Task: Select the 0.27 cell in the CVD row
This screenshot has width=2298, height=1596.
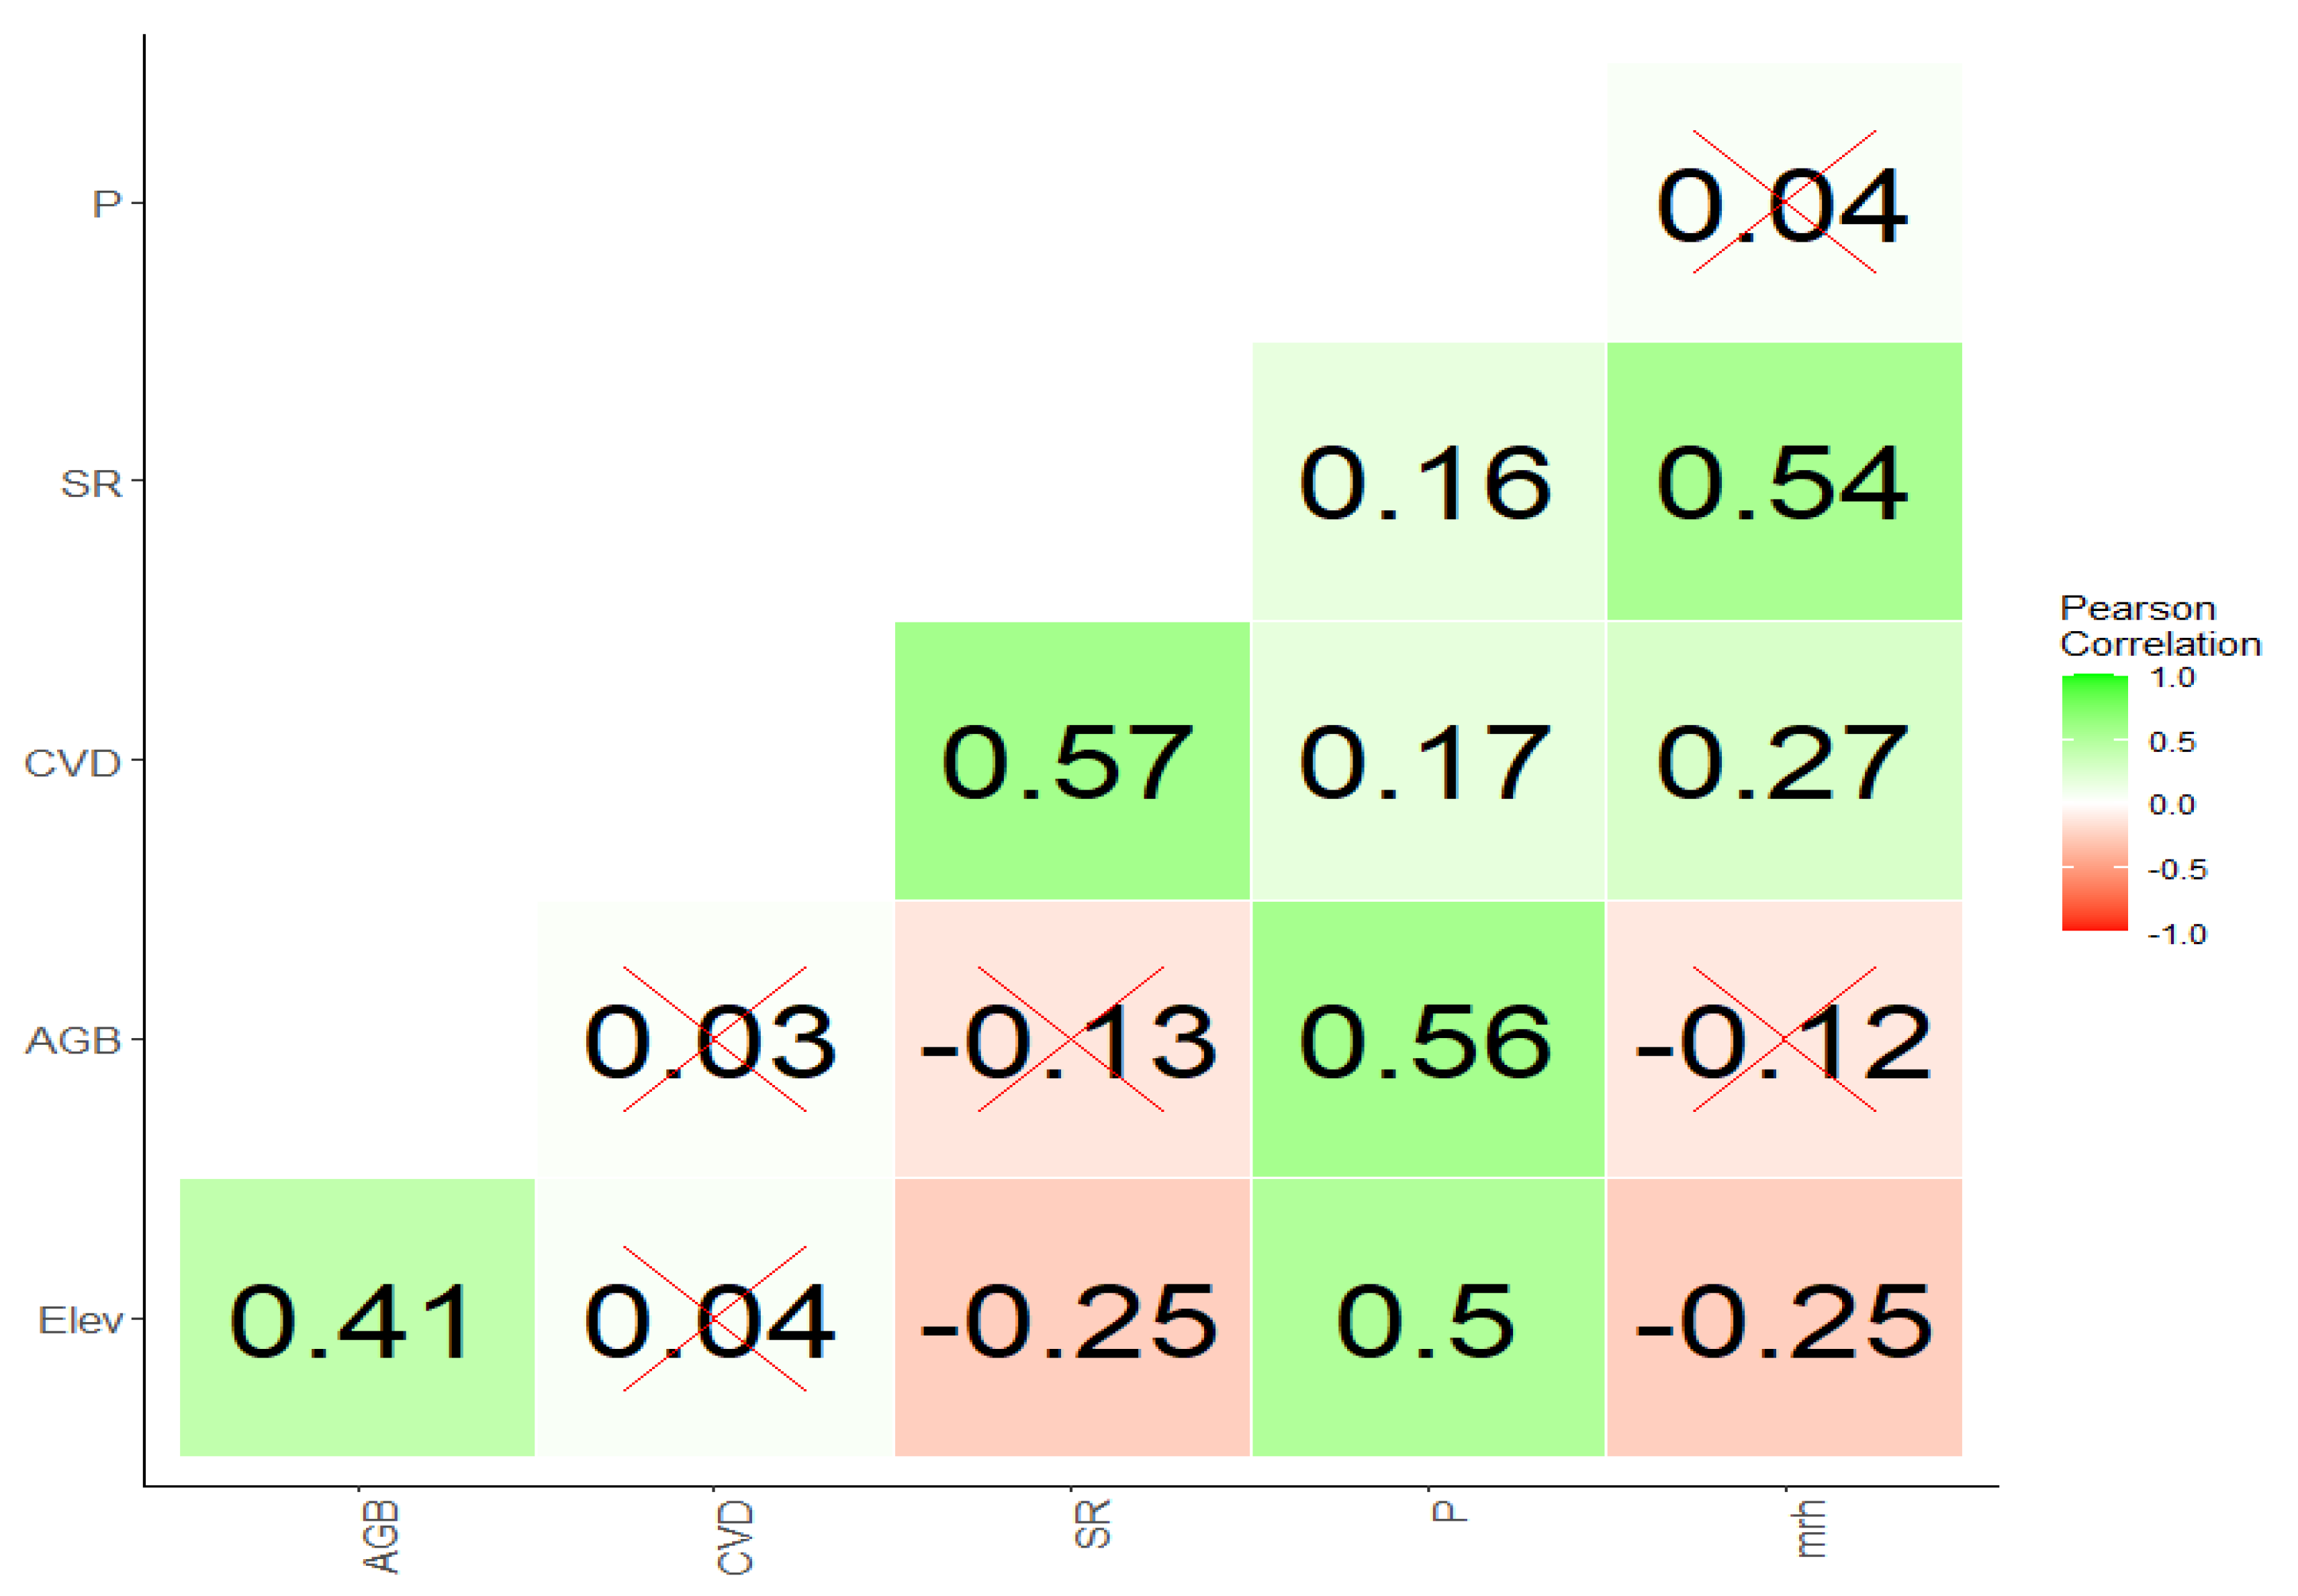Action: pyautogui.click(x=1784, y=761)
